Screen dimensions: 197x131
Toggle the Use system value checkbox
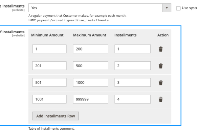tap(179, 8)
